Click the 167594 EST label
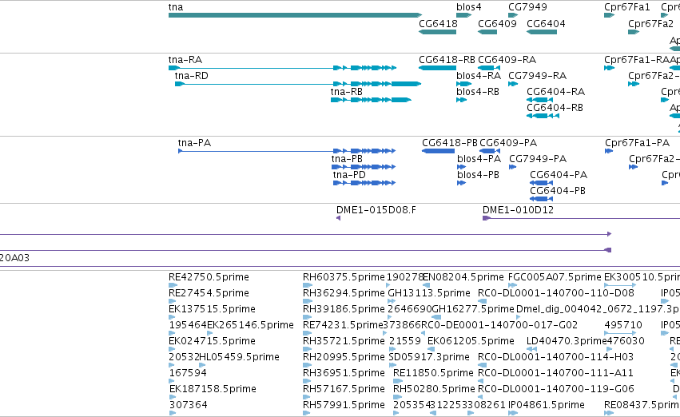Screen dimensions: 680x417 pos(188,372)
